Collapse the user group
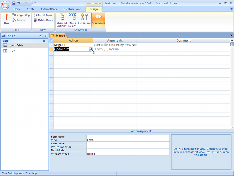 (x=44, y=41)
